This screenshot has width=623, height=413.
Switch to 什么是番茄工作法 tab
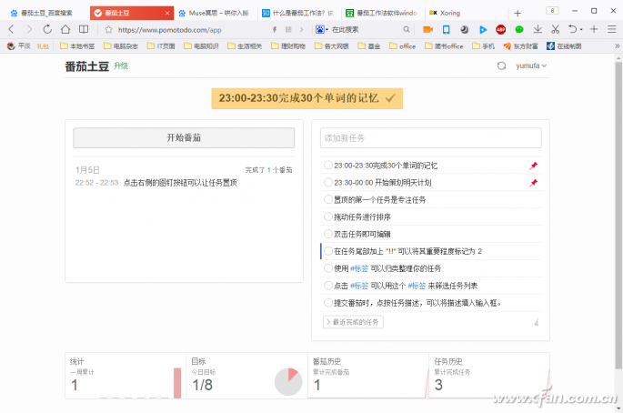(298, 13)
